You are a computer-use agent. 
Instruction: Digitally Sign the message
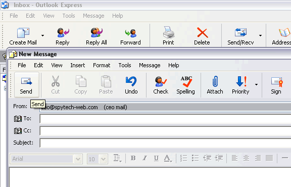coord(276,85)
